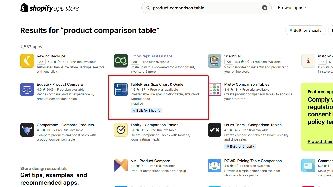333x187 pixels.
Task: Click the Pretty Comparison Tables title
Action: 247,84
